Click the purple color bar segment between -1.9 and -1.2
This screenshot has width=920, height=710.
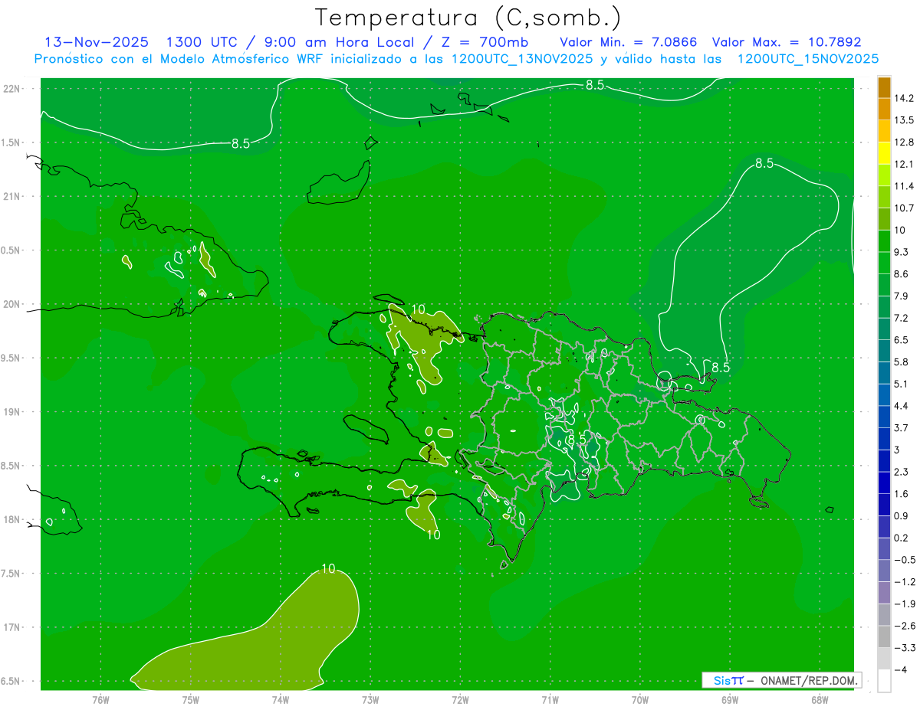[884, 593]
